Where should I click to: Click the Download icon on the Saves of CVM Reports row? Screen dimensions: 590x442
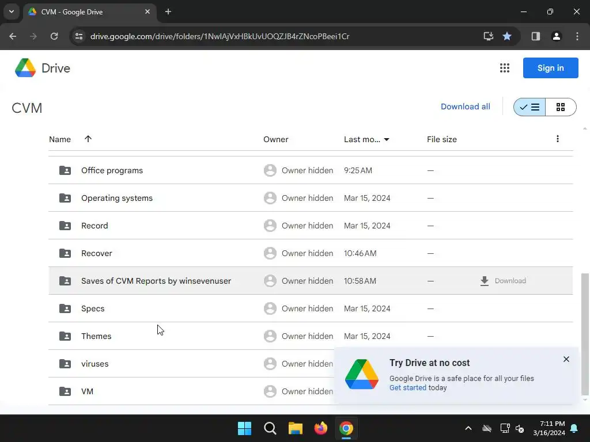(x=485, y=281)
